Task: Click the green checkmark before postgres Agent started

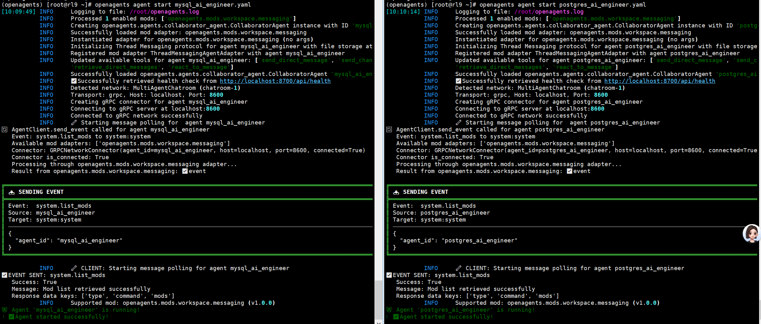Action: tap(396, 317)
